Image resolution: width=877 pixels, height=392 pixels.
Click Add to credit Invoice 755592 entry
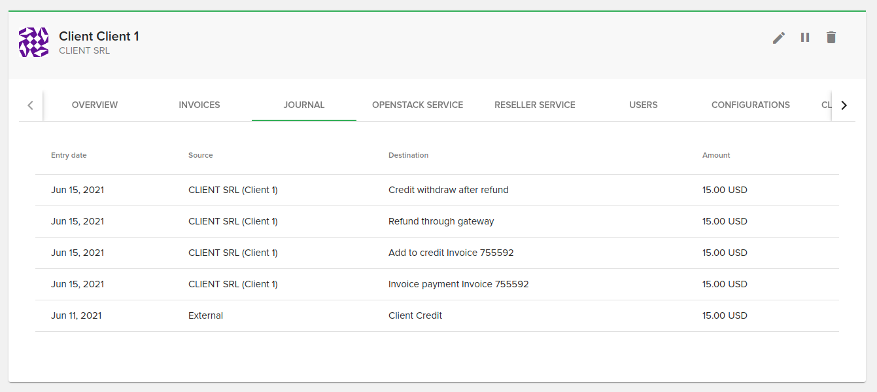coord(451,253)
